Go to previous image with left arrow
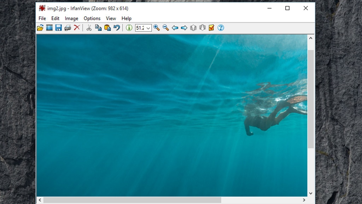The height and width of the screenshot is (204, 362). (175, 28)
